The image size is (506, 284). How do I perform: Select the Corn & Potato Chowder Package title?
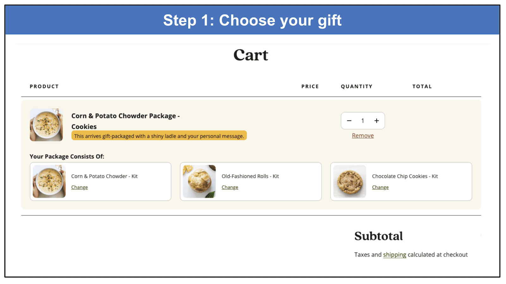[126, 121]
